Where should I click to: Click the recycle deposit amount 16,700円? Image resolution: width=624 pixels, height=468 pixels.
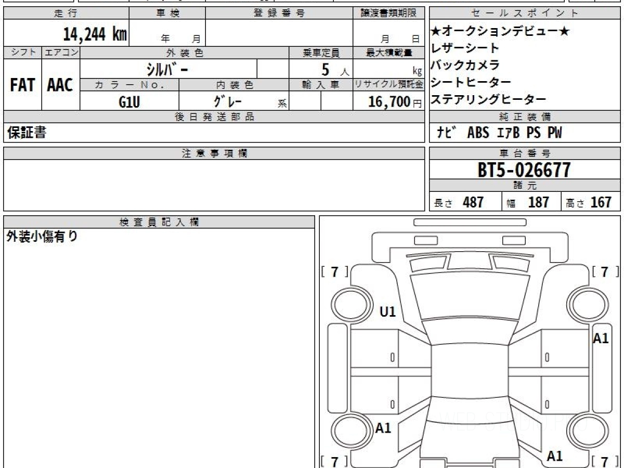[395, 102]
